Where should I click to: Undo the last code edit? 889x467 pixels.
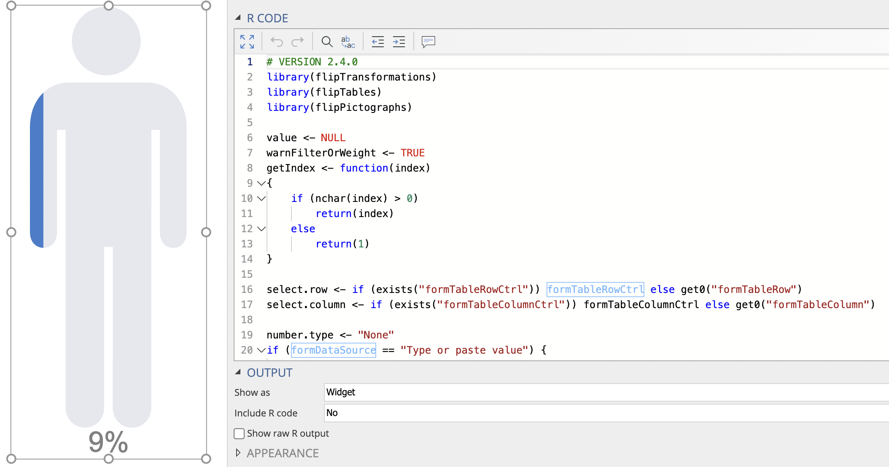276,41
